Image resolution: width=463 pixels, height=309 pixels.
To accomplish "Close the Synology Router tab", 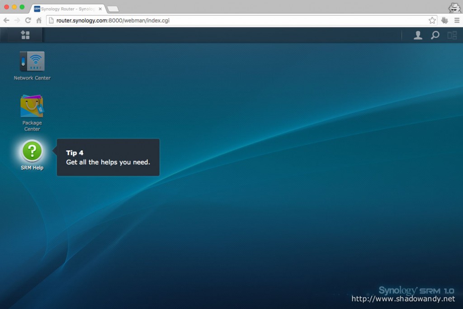I will click(x=100, y=9).
